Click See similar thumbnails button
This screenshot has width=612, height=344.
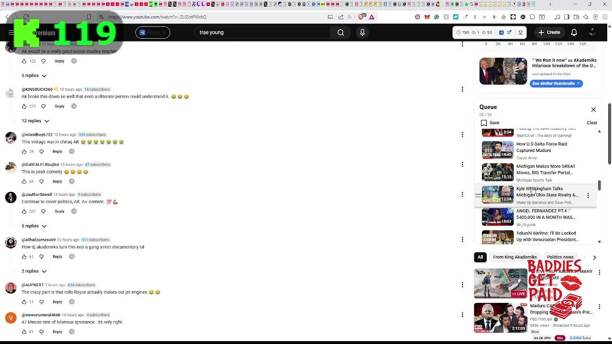(556, 83)
